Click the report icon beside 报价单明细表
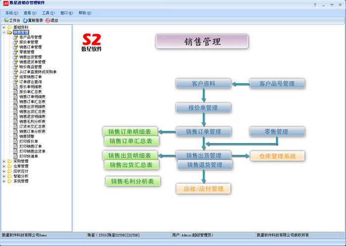 [x=15, y=87]
